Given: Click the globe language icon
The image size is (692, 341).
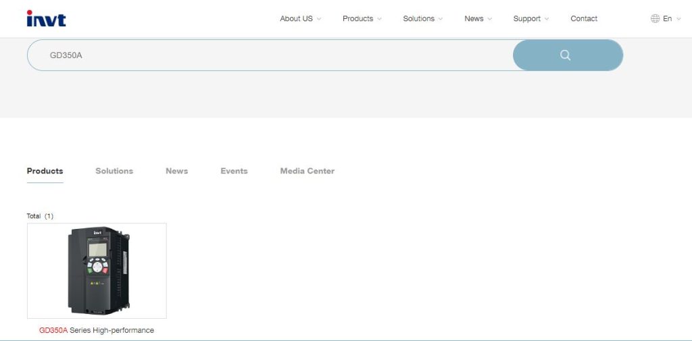Looking at the screenshot, I should pos(655,19).
